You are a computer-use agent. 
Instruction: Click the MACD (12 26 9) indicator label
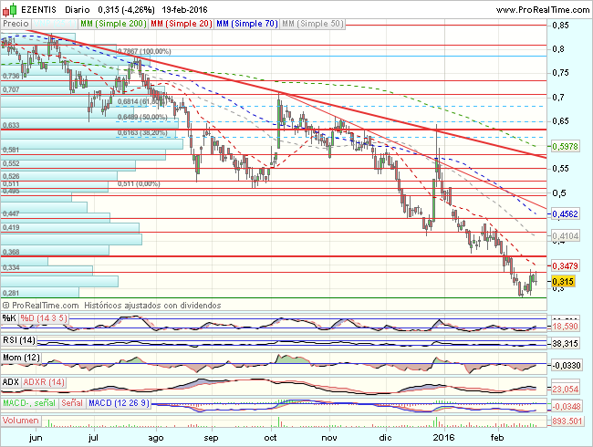pyautogui.click(x=119, y=403)
